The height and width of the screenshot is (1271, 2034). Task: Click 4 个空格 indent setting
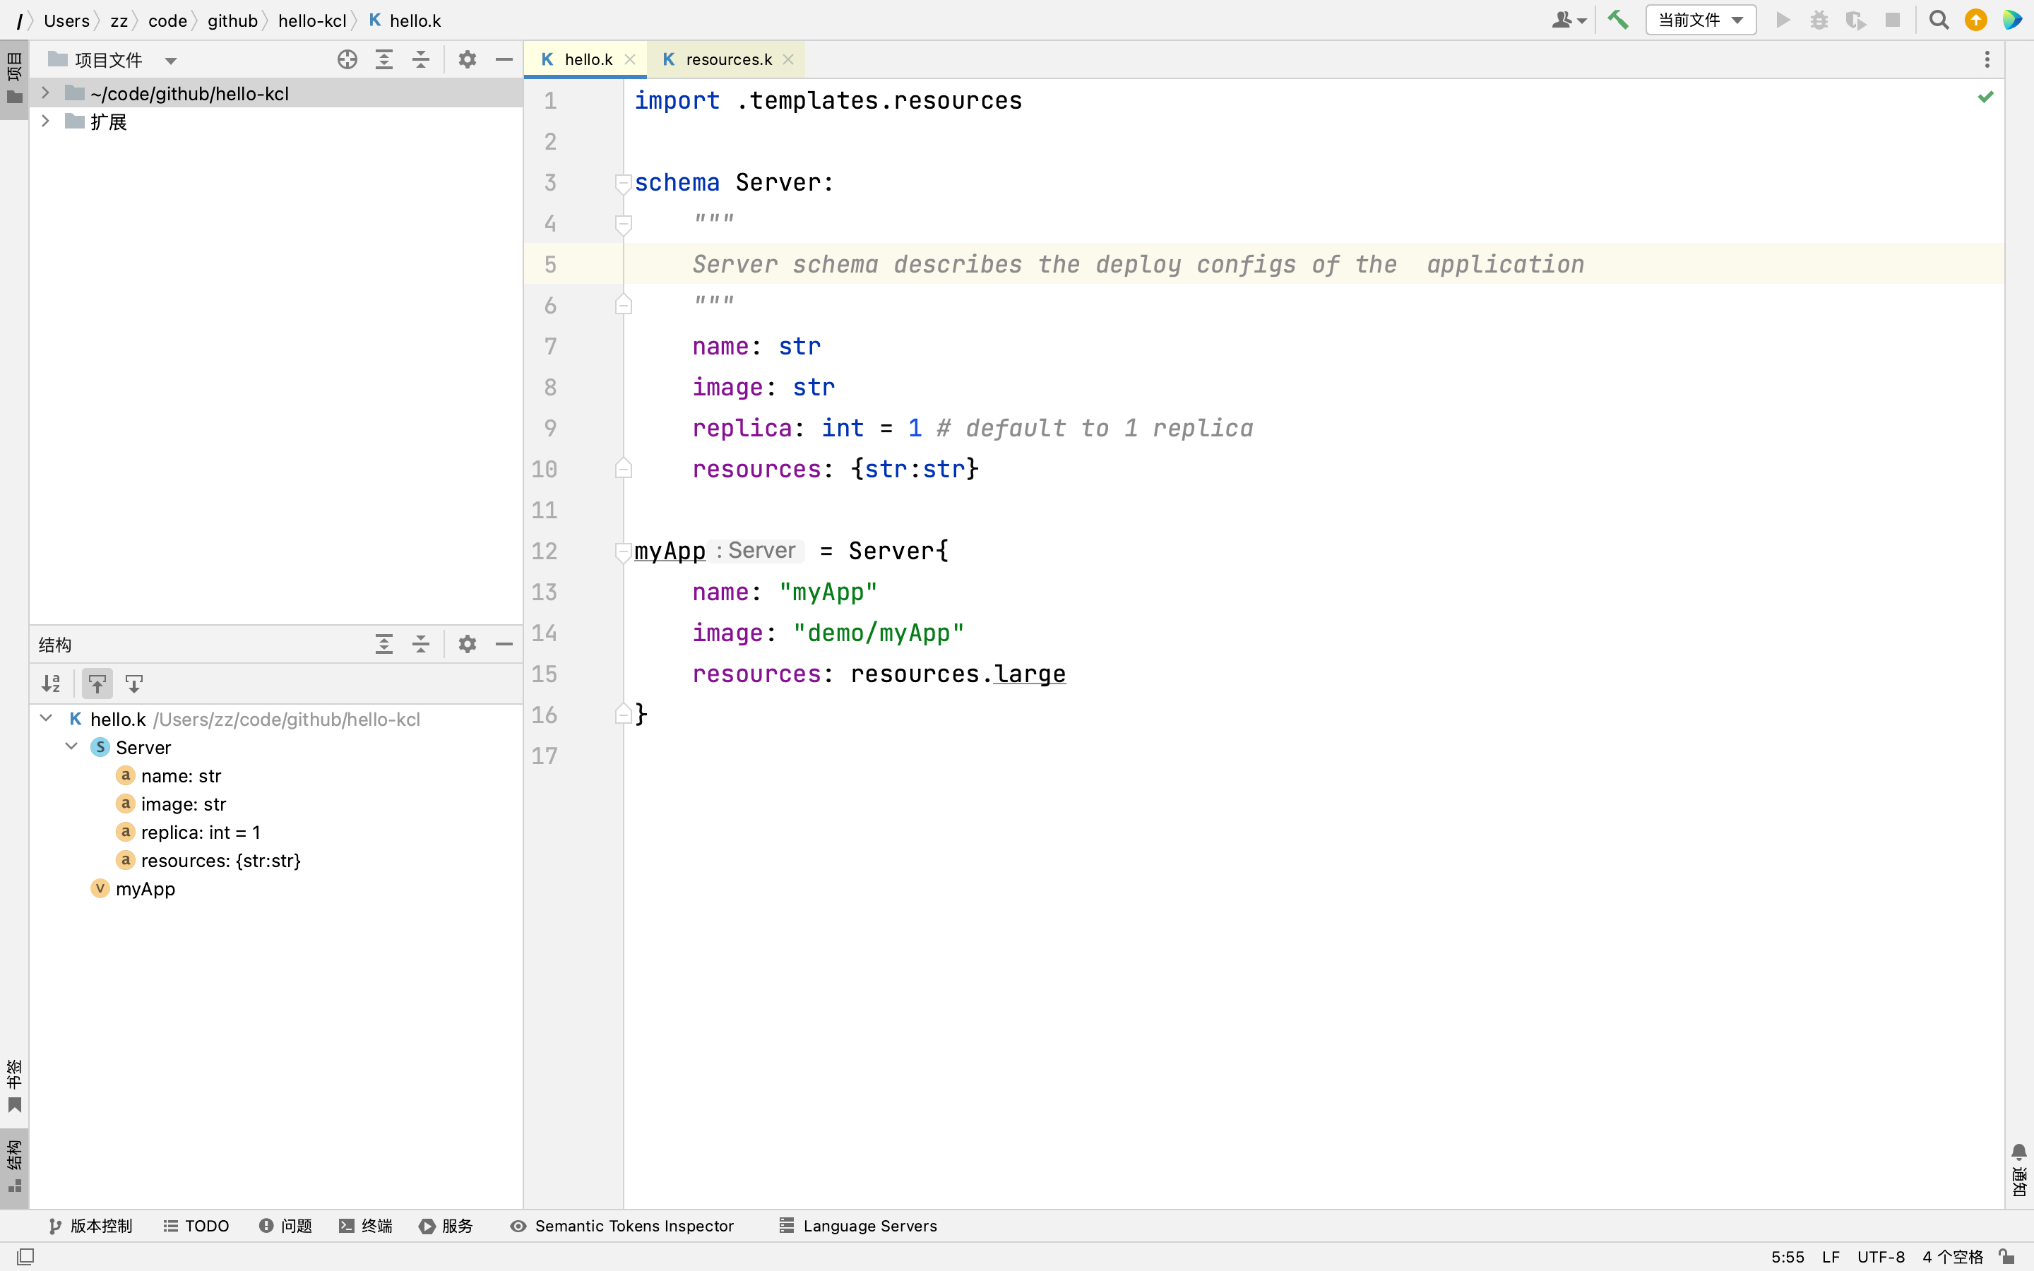click(1953, 1257)
